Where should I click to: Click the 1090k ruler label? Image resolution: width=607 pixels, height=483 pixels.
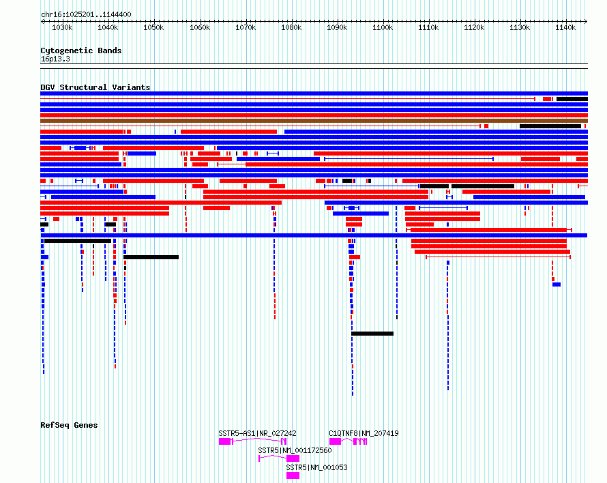coord(337,27)
